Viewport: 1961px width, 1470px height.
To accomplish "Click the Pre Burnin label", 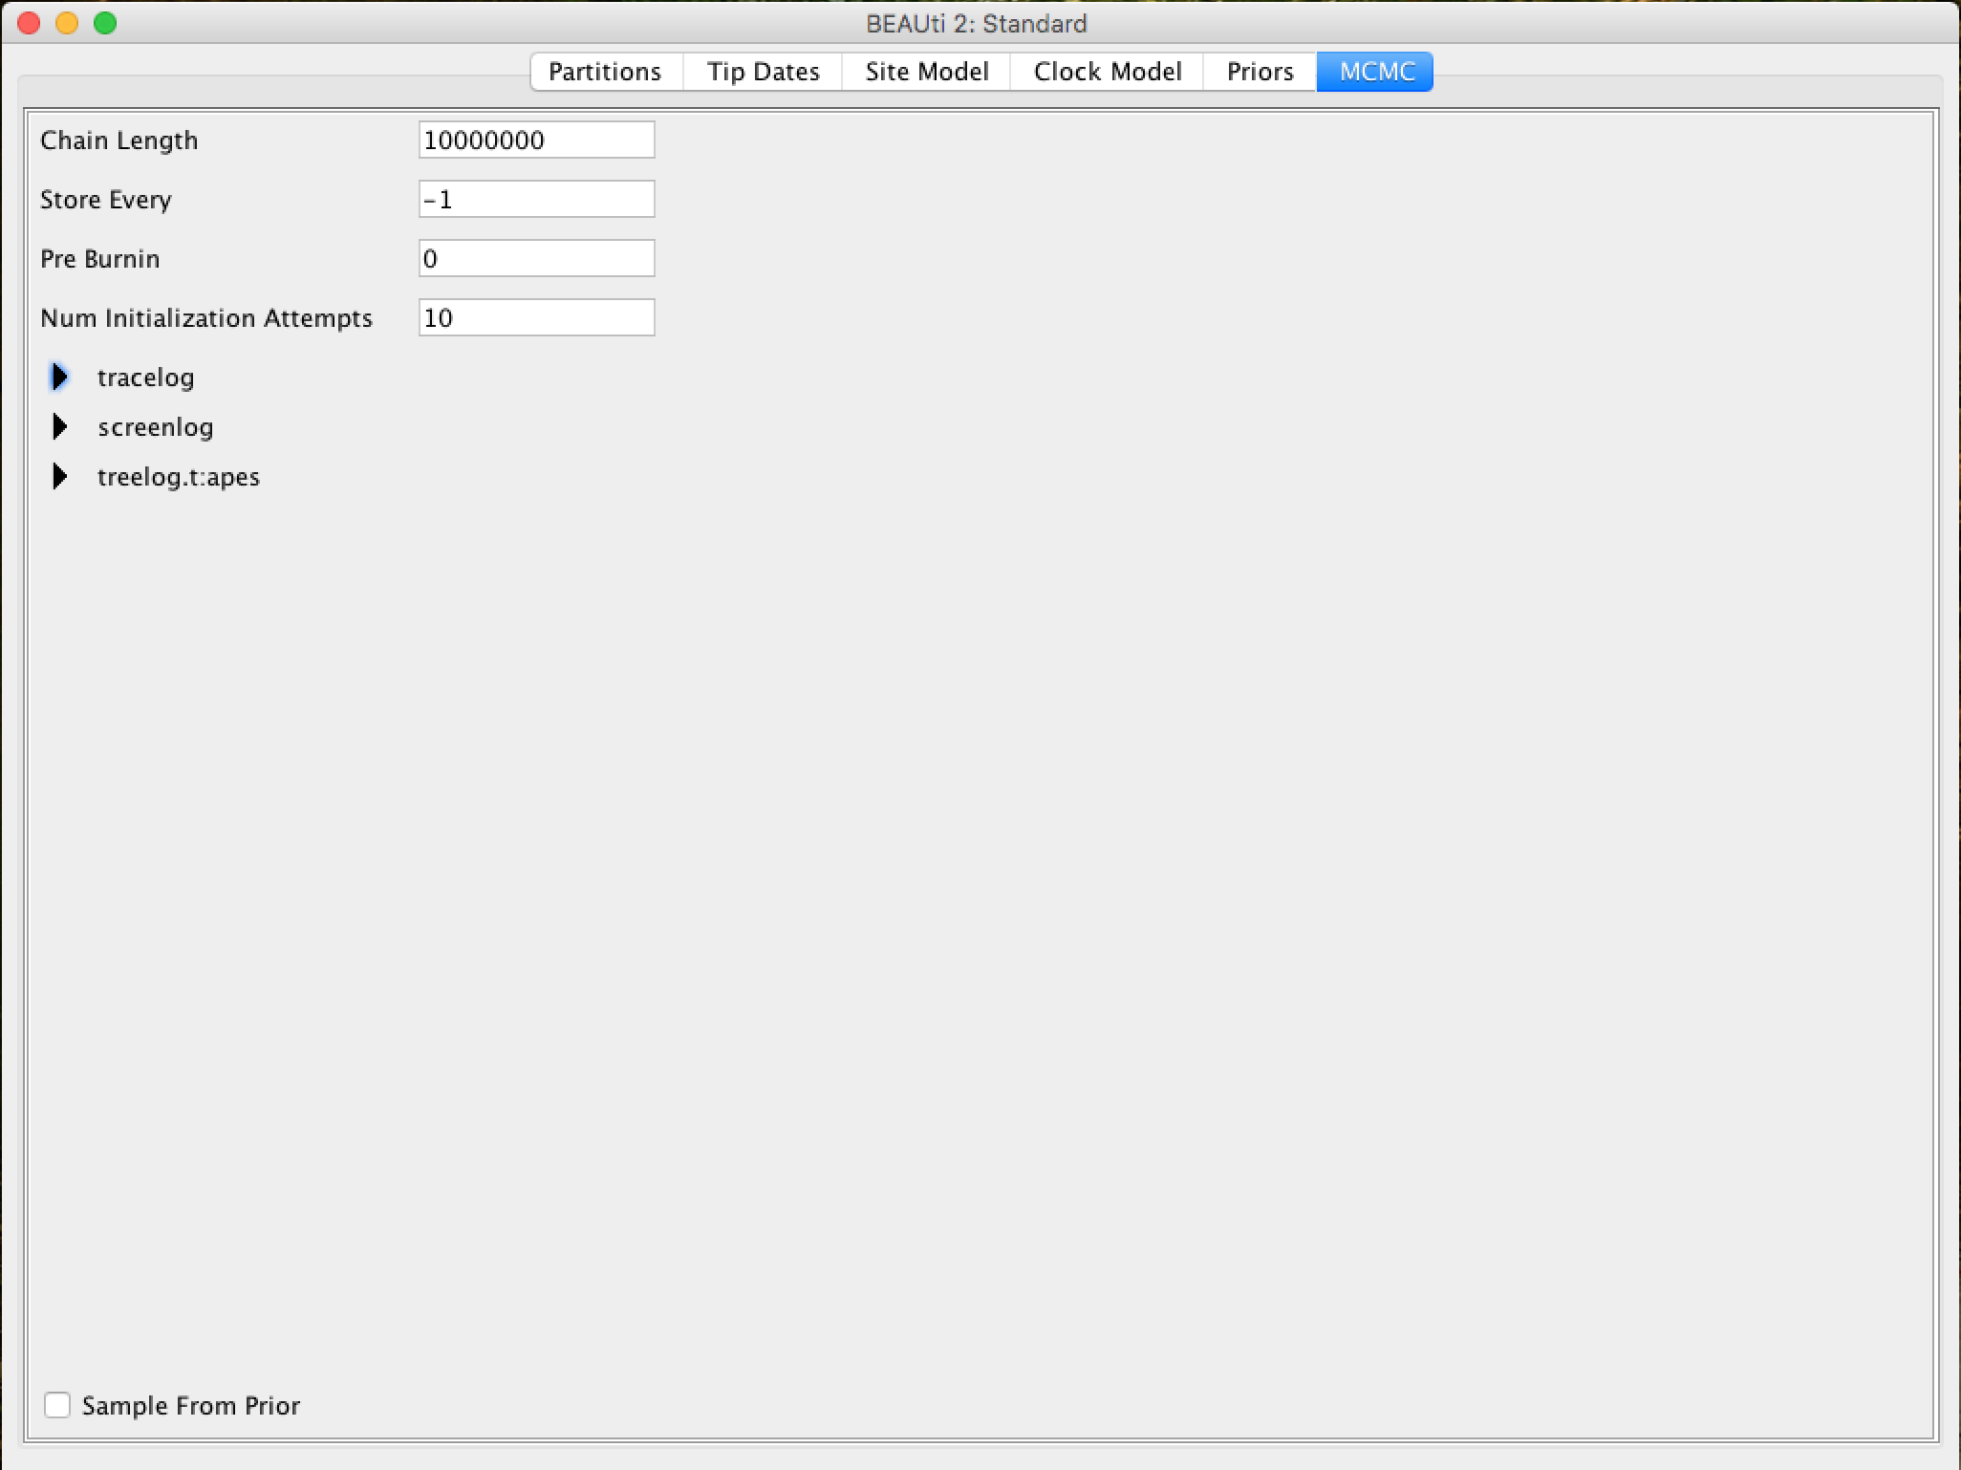I will tap(100, 259).
